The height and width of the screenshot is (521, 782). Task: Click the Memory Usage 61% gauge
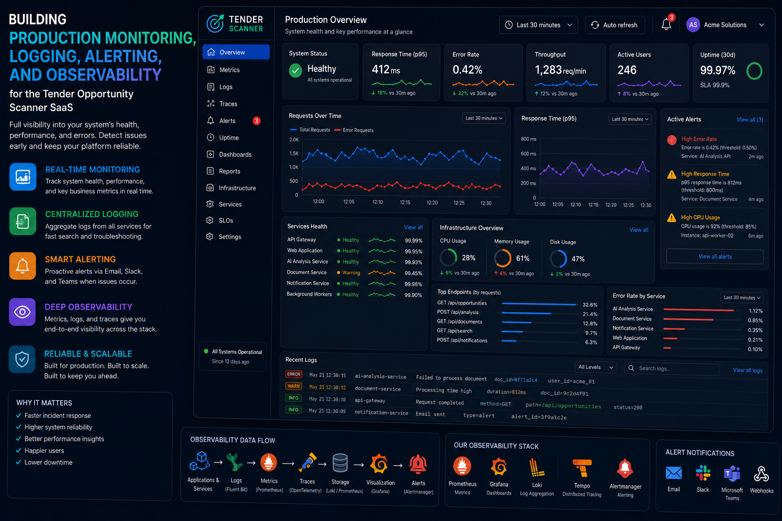pos(502,258)
